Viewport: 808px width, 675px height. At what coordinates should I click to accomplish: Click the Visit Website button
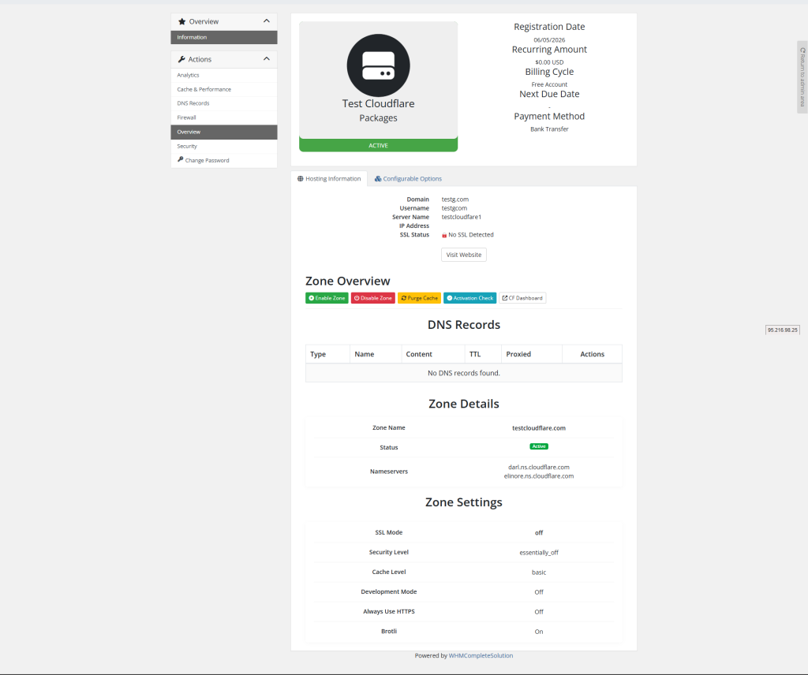[464, 255]
